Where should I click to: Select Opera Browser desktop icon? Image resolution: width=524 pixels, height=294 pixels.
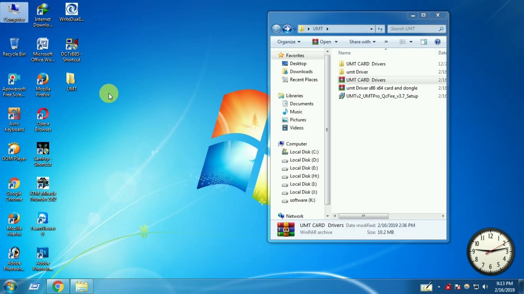pos(43,120)
